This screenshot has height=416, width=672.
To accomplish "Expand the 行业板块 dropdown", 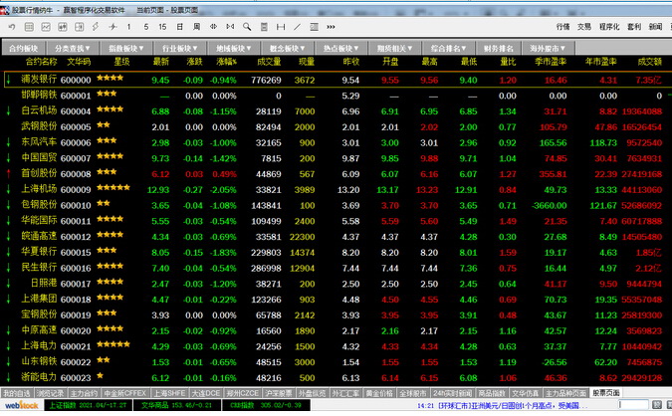I will point(180,48).
